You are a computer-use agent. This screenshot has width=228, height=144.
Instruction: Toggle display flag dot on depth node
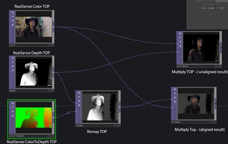tap(50, 90)
